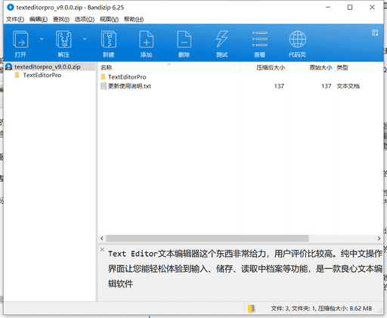Minimize the Bandizip window

pos(328,8)
